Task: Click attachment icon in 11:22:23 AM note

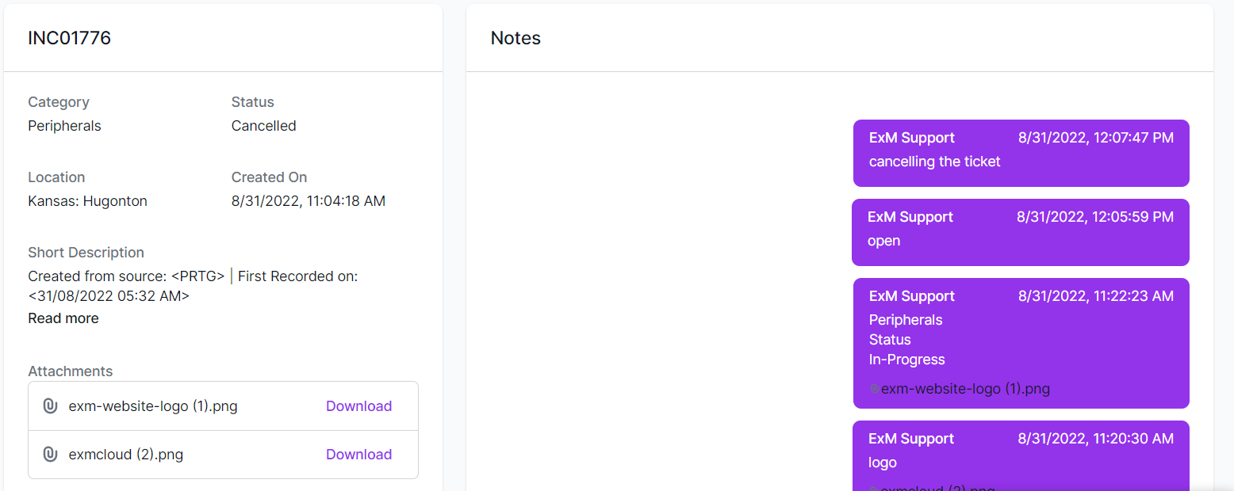Action: pyautogui.click(x=874, y=389)
